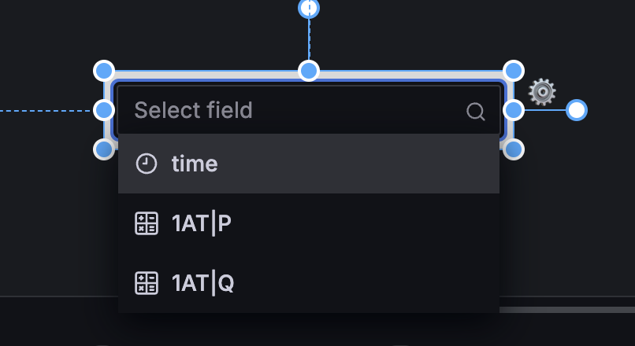Screen dimensions: 635x346
Task: Click the horizontal scrollbar at the bottom
Action: [566, 310]
